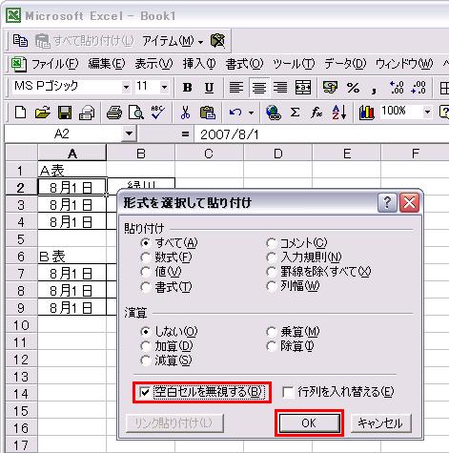
Task: Click the Bold formatting icon
Action: point(187,88)
